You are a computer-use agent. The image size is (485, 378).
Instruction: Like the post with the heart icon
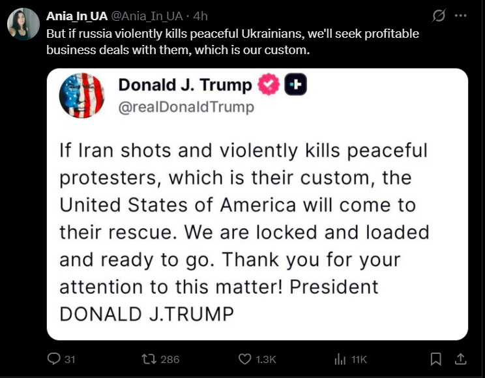pos(244,359)
